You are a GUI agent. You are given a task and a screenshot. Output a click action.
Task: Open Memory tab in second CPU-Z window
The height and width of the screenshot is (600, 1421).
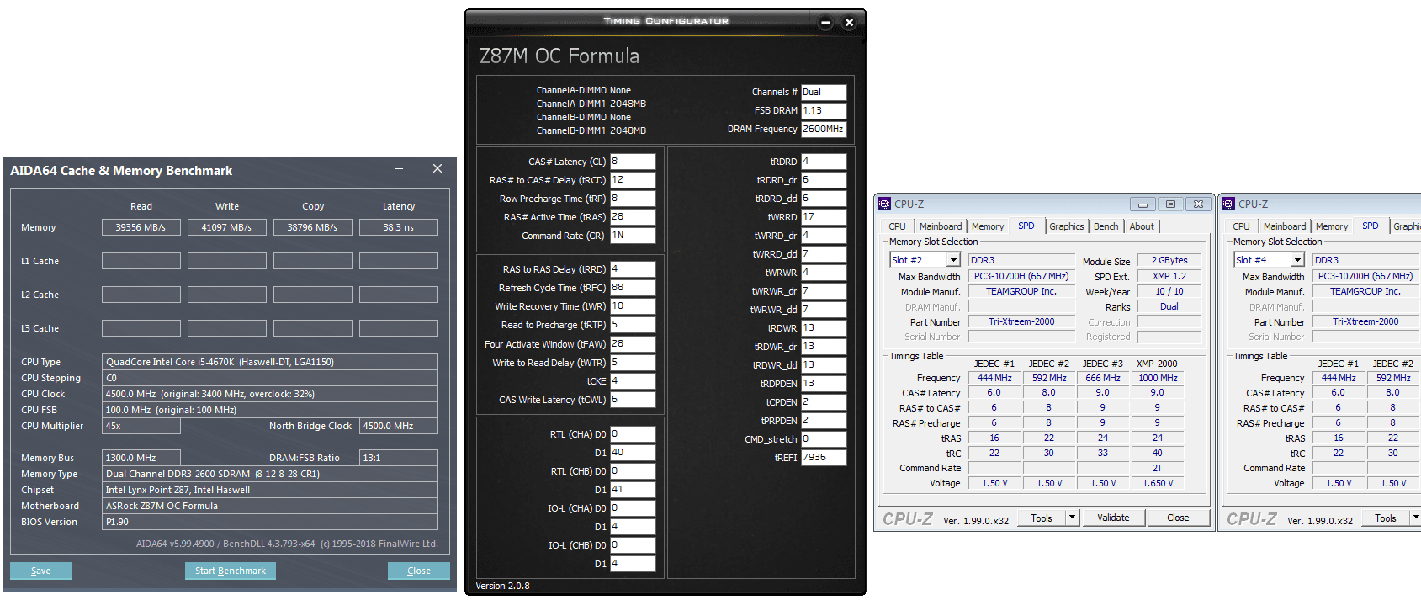point(1332,226)
